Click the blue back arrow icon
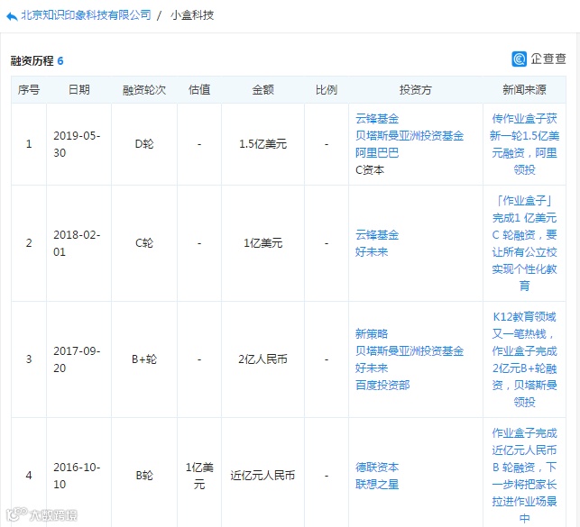The width and height of the screenshot is (580, 527). coord(12,16)
